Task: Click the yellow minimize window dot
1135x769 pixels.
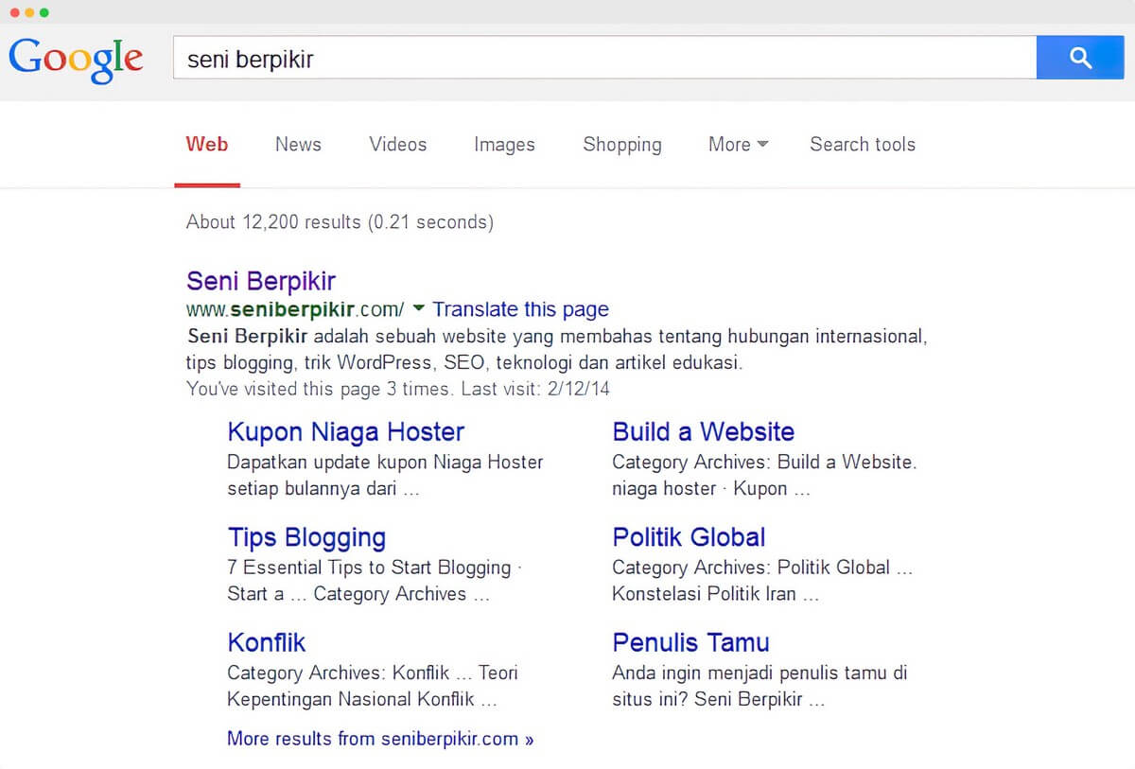Action: coord(29,13)
